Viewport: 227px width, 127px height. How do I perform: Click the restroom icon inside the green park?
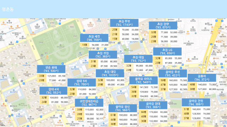point(42,55)
